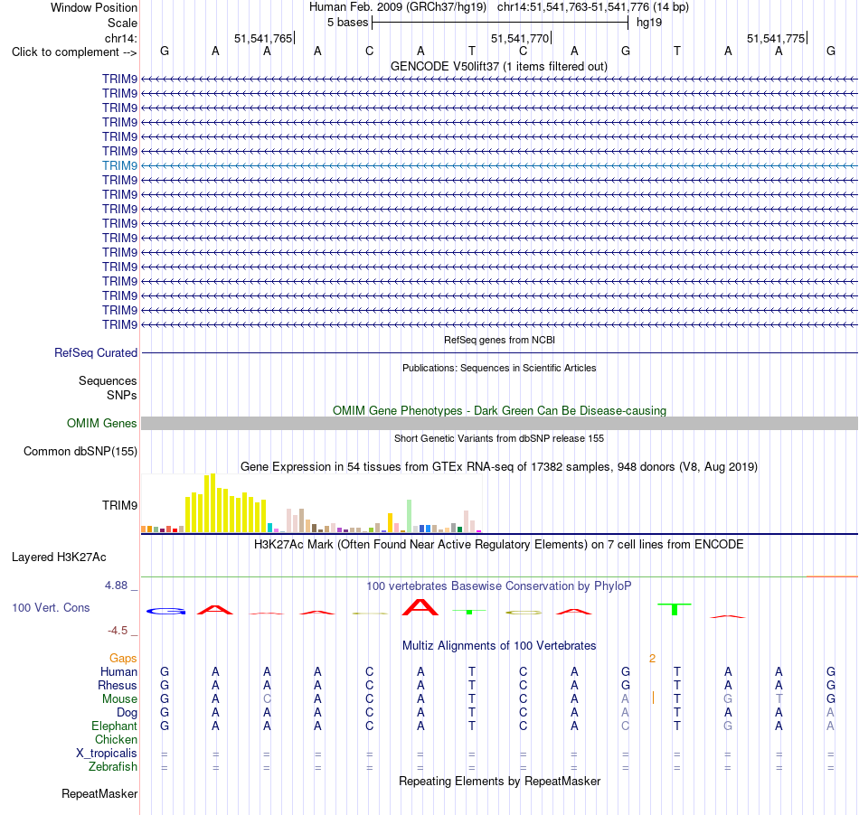This screenshot has width=859, height=815.
Task: Click position marker 51,541,770
Action: point(521,38)
